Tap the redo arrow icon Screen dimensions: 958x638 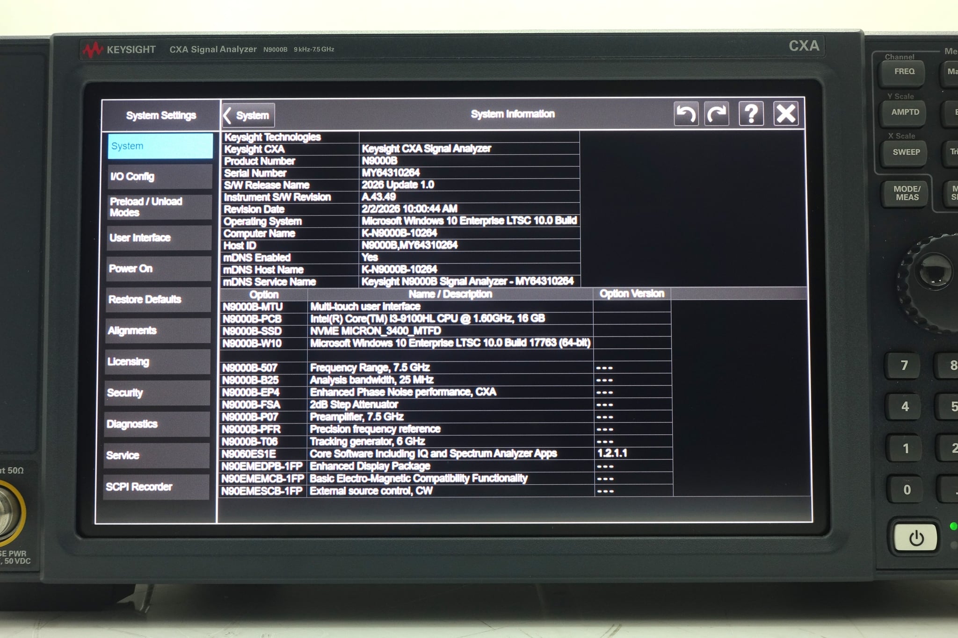717,114
